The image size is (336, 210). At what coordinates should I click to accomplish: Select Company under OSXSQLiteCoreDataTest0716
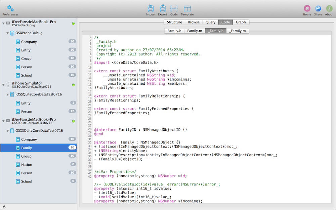pos(39,139)
